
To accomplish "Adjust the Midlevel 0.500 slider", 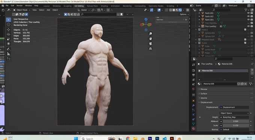I will tap(235, 121).
